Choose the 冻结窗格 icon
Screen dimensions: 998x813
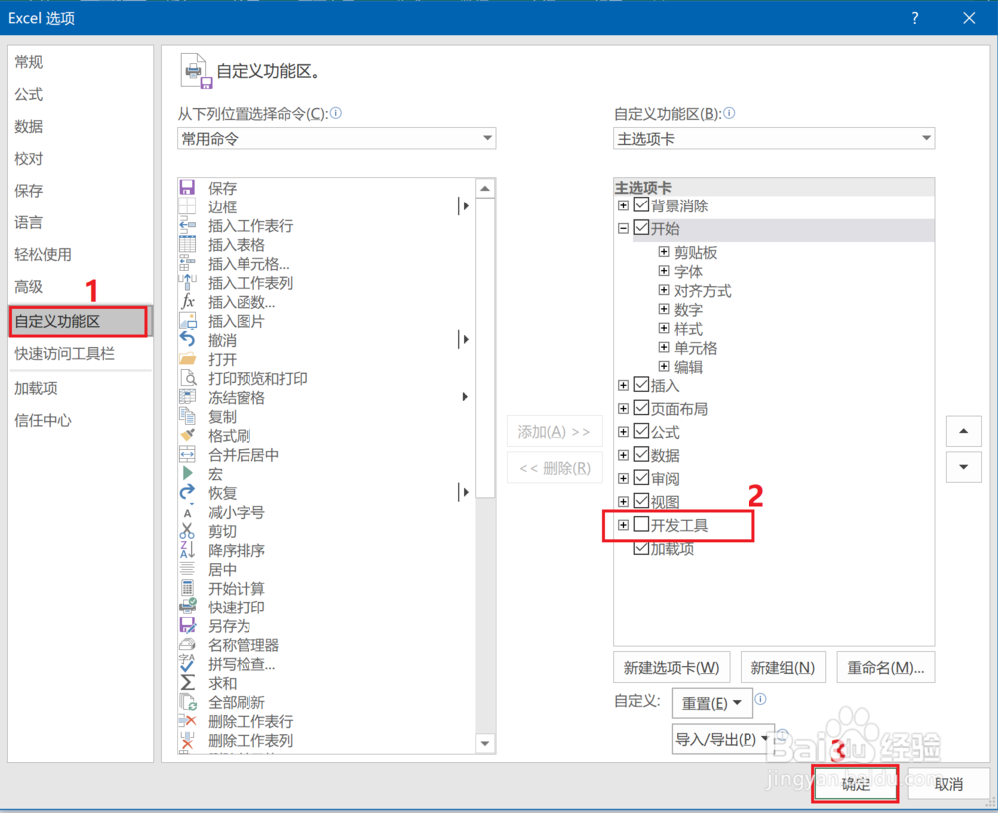(187, 397)
